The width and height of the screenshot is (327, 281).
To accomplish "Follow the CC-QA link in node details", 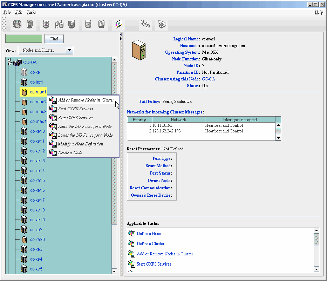I will [209, 79].
